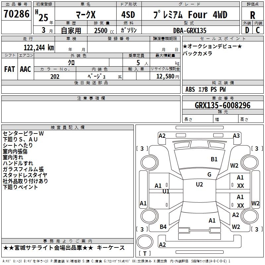Click the U1 marker on car diagram
This screenshot has height=265, width=265.
[166, 191]
